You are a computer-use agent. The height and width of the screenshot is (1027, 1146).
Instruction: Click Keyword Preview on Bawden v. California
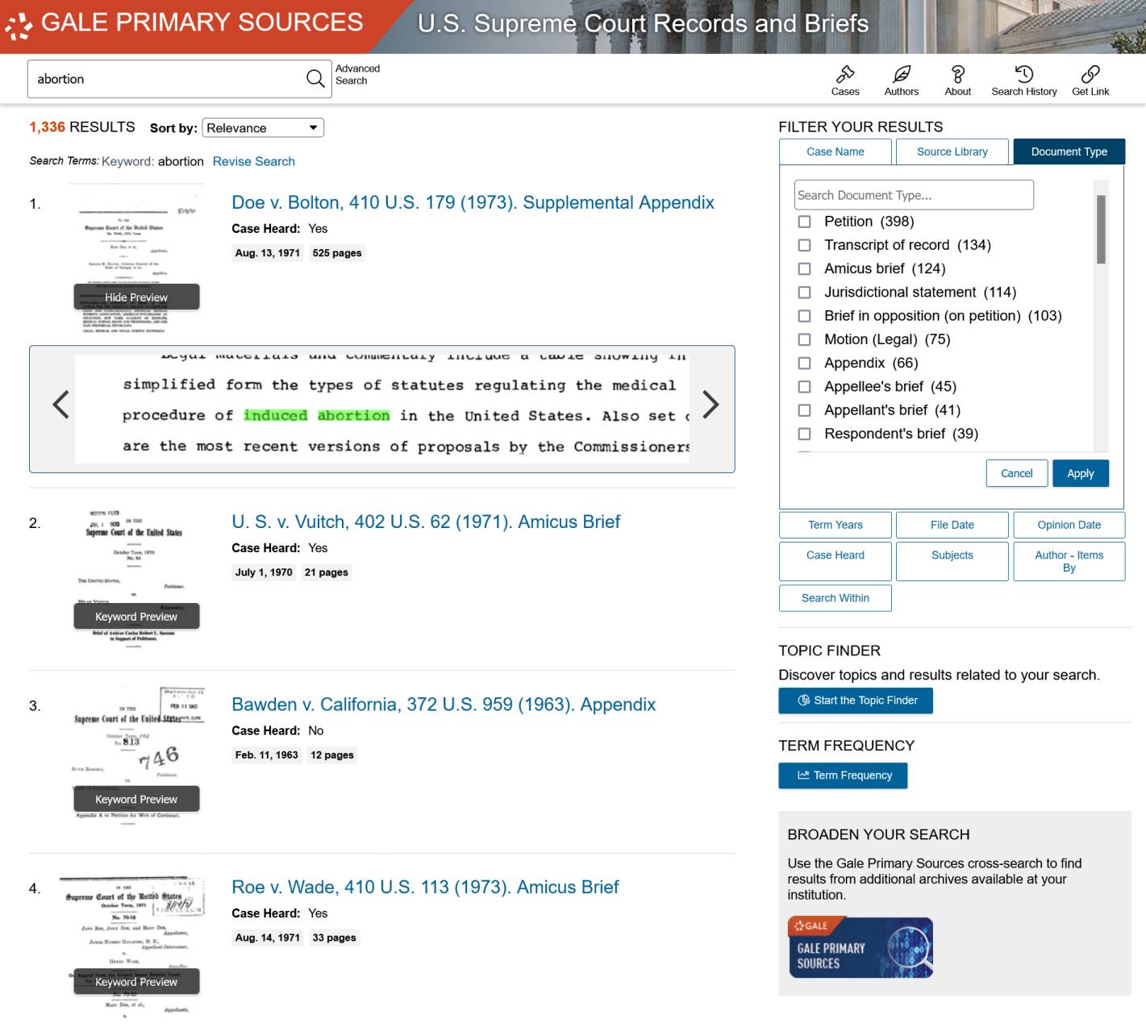pos(136,799)
